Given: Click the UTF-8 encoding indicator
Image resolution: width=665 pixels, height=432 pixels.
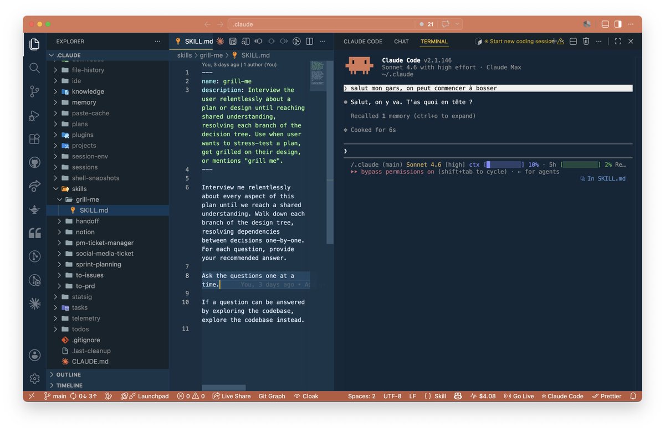Looking at the screenshot, I should pyautogui.click(x=392, y=396).
